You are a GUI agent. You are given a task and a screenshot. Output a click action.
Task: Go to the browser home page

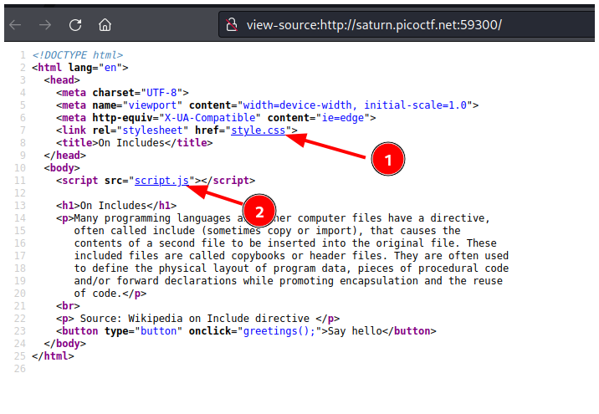tap(105, 24)
